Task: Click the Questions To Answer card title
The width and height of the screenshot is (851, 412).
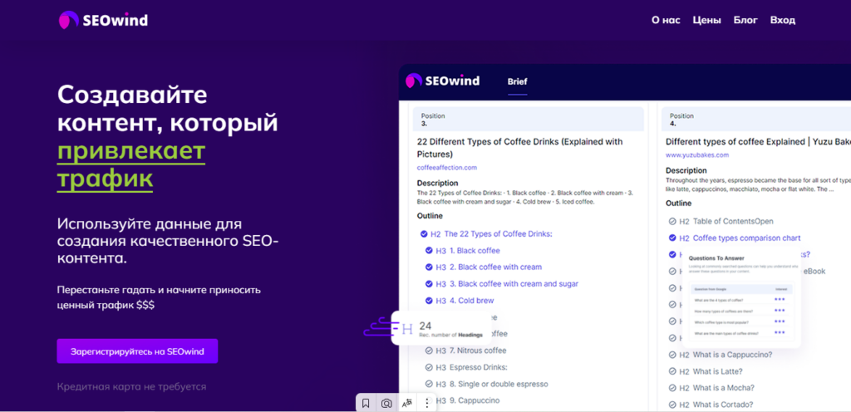Action: click(716, 258)
